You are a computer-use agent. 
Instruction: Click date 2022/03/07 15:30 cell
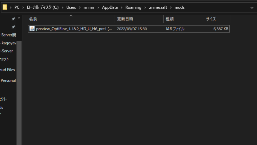click(x=132, y=29)
